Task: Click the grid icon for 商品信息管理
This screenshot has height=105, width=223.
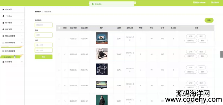Action: tap(3, 43)
